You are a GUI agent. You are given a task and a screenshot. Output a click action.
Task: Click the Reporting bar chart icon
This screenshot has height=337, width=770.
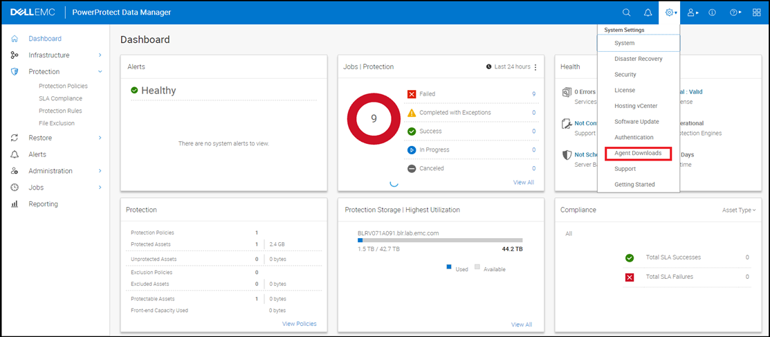(15, 204)
